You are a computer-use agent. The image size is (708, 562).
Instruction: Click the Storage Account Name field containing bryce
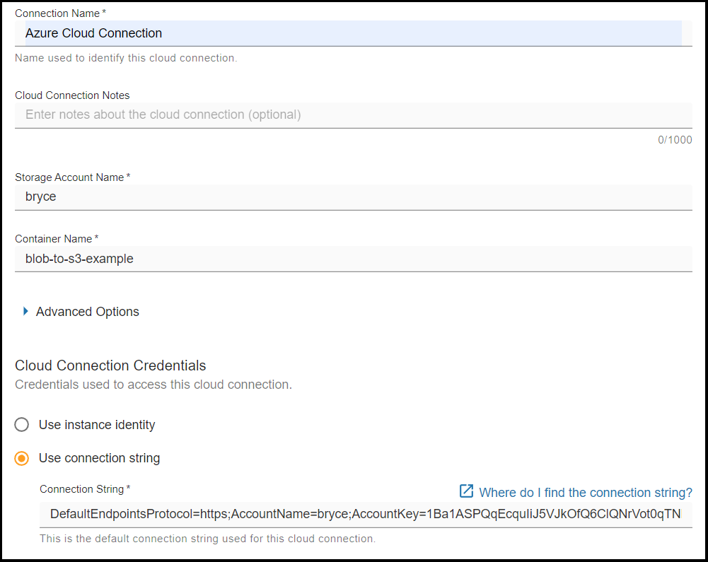pos(353,197)
